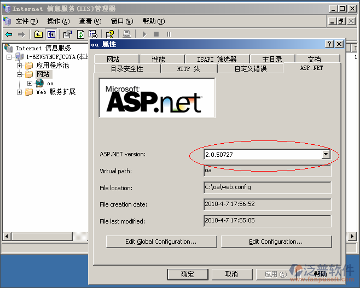Click the Export list toolbar icon
The image size is (360, 288).
[93, 34]
